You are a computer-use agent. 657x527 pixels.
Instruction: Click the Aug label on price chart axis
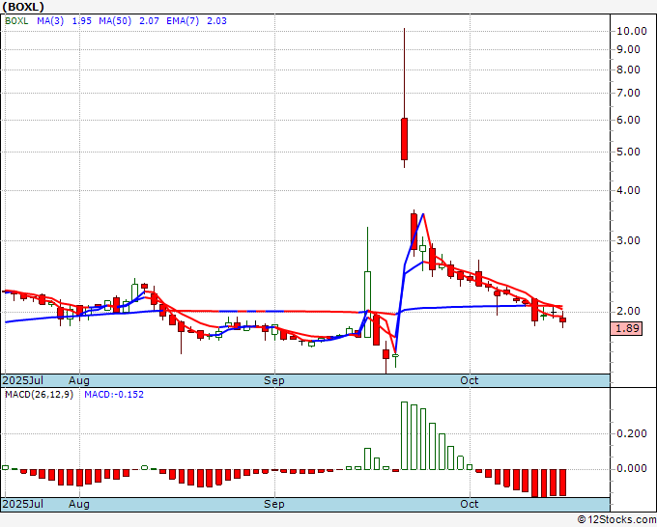pyautogui.click(x=79, y=380)
